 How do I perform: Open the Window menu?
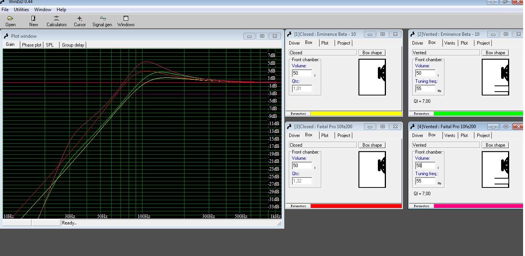point(43,10)
